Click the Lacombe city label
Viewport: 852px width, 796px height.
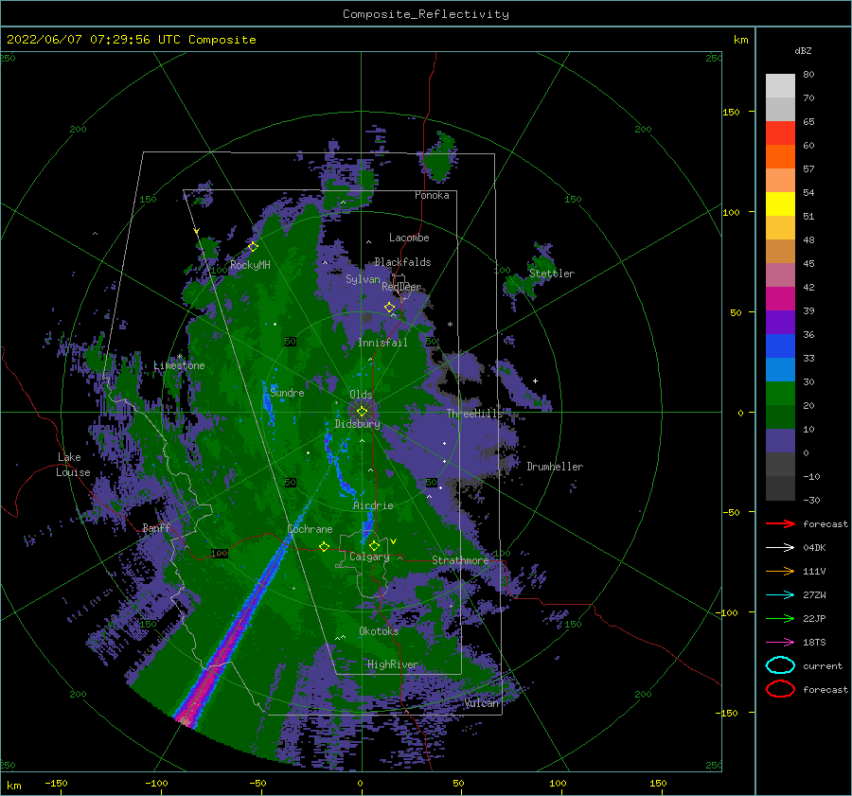[409, 238]
